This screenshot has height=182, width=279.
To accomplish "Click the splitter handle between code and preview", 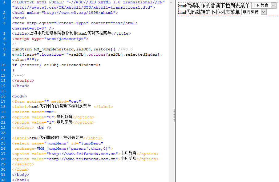I will (174, 115).
